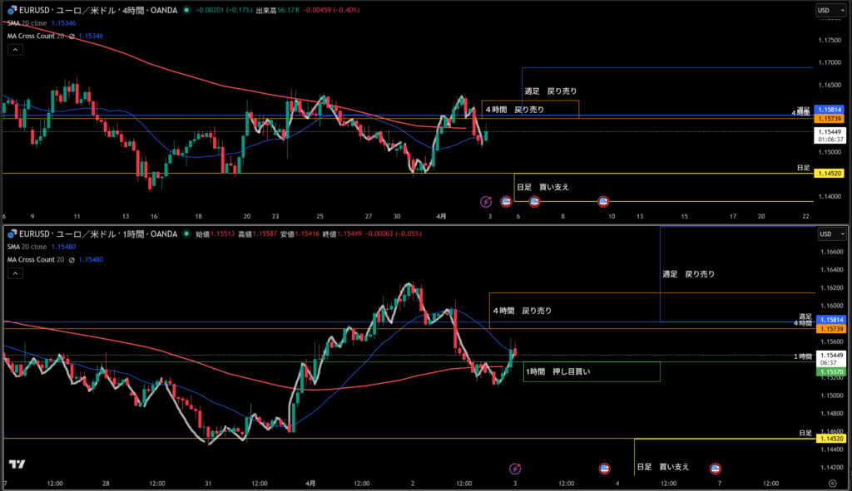Toggle the green market status dot on 1-hour chart

(186, 233)
